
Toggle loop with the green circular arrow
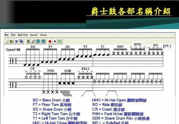[x=60, y=41]
